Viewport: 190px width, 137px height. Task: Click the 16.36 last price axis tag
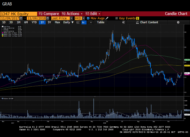pos(187,73)
